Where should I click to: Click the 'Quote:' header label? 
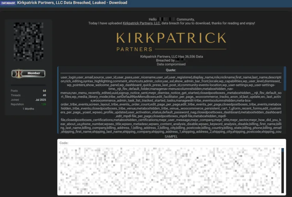point(171,70)
